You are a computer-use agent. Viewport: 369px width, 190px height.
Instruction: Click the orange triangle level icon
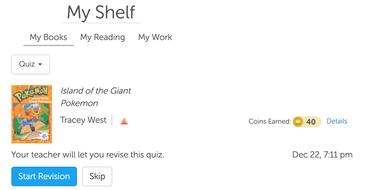coord(124,121)
